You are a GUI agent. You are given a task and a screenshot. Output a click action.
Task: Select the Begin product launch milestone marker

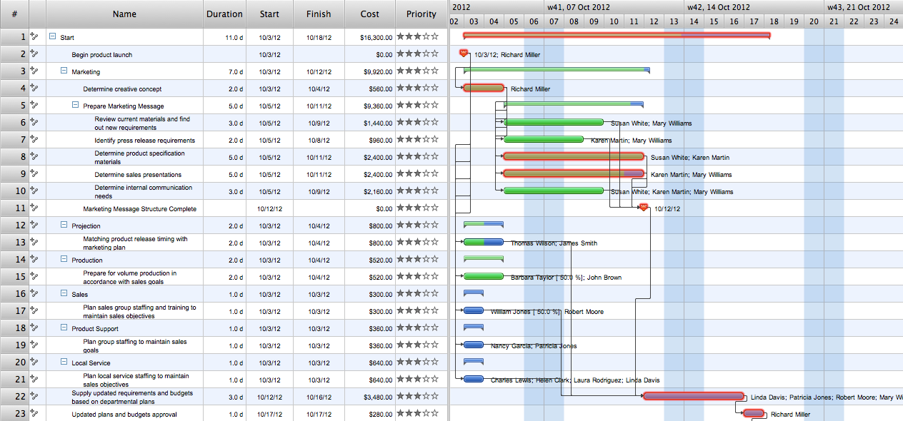point(464,54)
